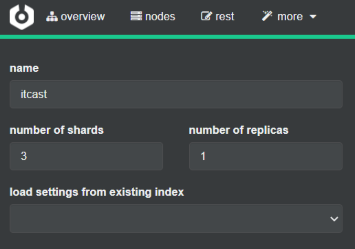Image resolution: width=355 pixels, height=249 pixels.
Task: Click the load settings from existing index label
Action: tap(97, 192)
